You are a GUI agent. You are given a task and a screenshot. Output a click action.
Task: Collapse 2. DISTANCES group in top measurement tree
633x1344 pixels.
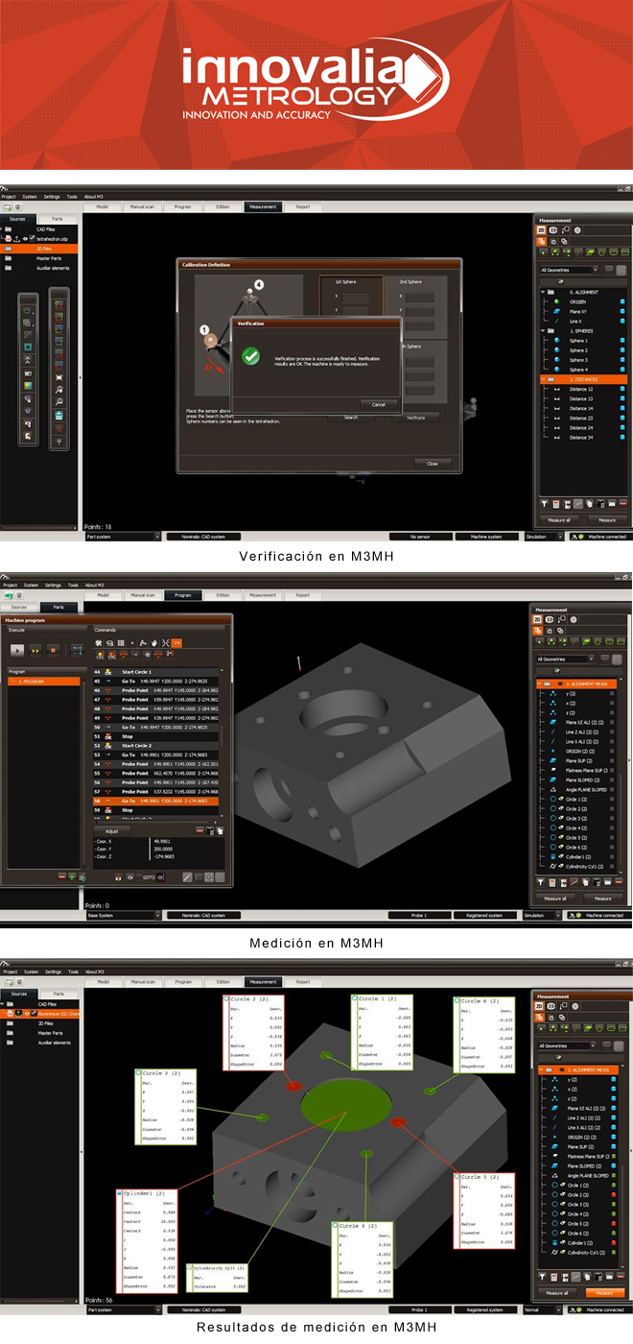point(543,379)
